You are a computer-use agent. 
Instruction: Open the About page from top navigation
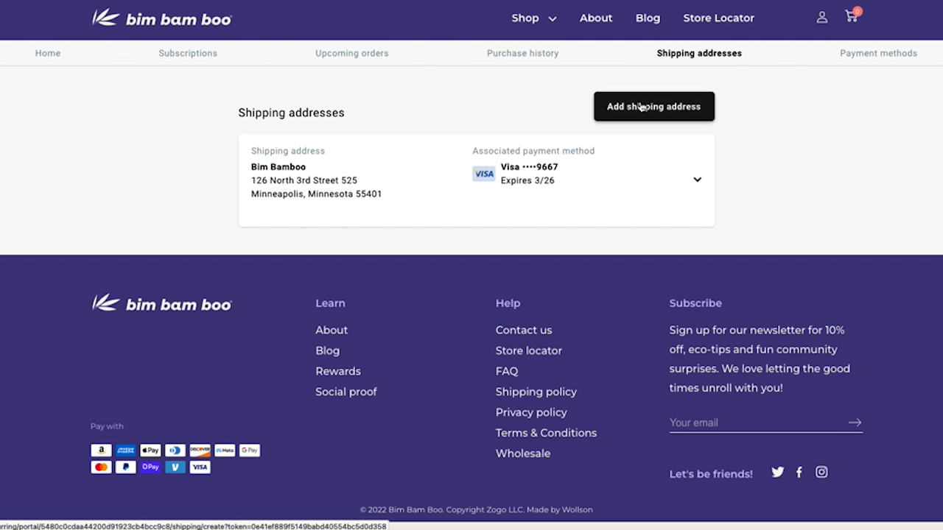click(x=596, y=18)
